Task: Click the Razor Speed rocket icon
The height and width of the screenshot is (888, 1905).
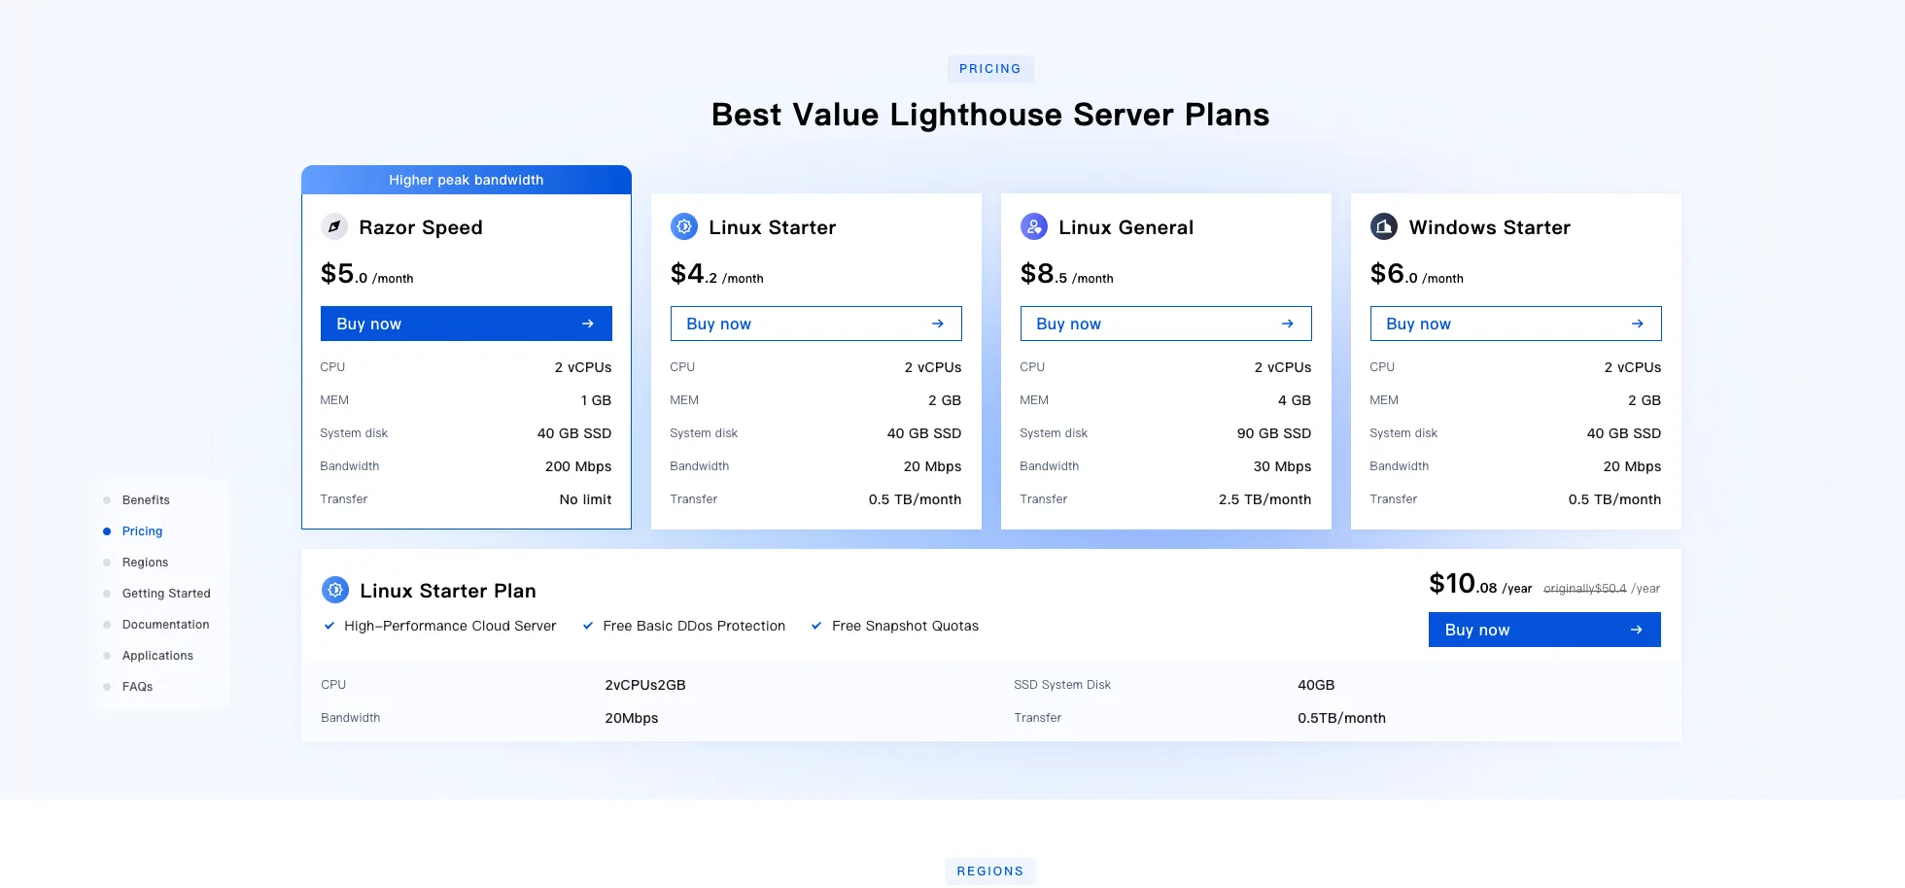Action: click(334, 226)
